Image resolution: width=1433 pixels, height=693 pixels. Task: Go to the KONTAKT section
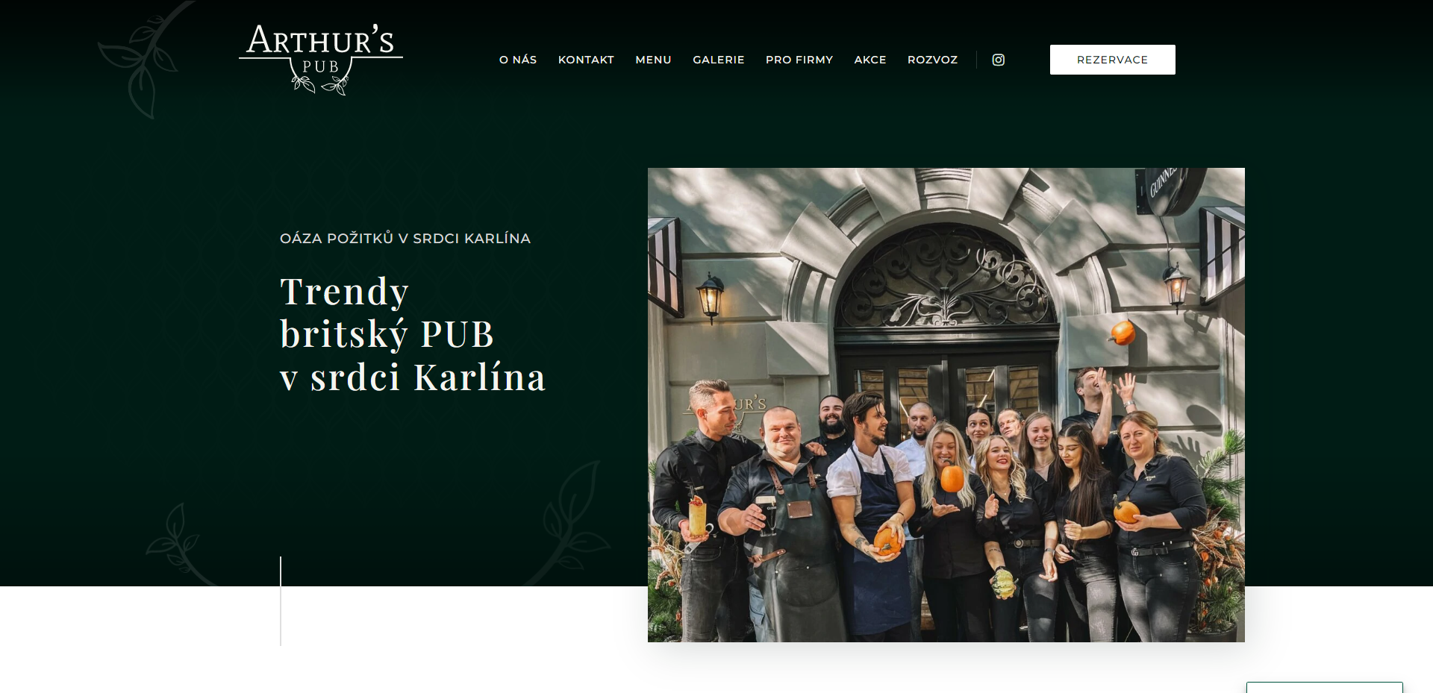point(586,60)
